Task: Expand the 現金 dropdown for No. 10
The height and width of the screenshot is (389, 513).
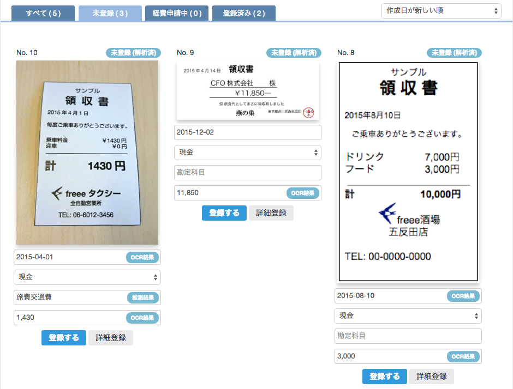Action: (x=87, y=277)
